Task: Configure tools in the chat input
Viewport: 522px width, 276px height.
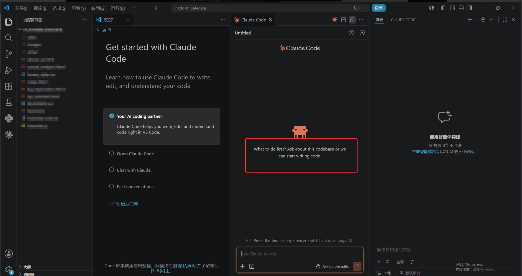Action: 412,262
